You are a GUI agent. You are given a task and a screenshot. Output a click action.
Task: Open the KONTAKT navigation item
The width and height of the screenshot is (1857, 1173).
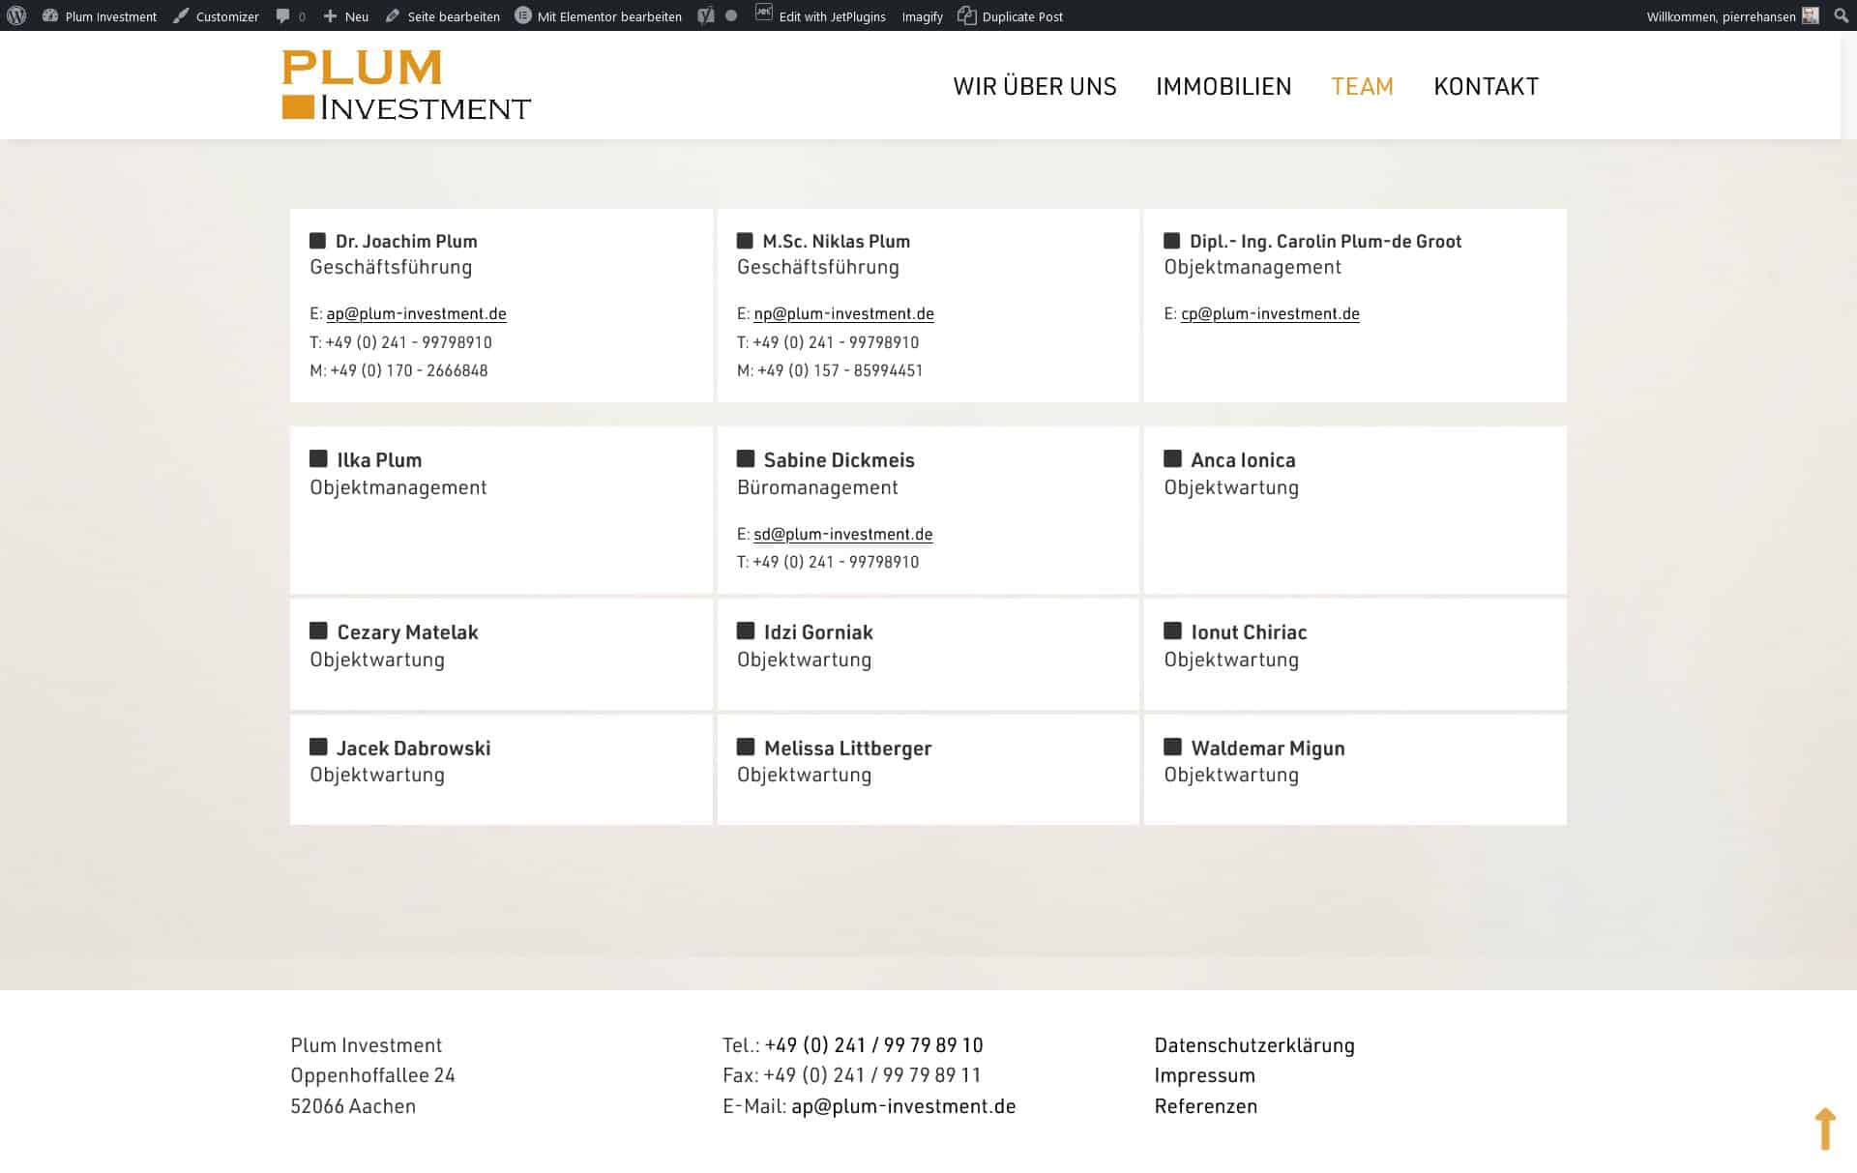tap(1486, 86)
